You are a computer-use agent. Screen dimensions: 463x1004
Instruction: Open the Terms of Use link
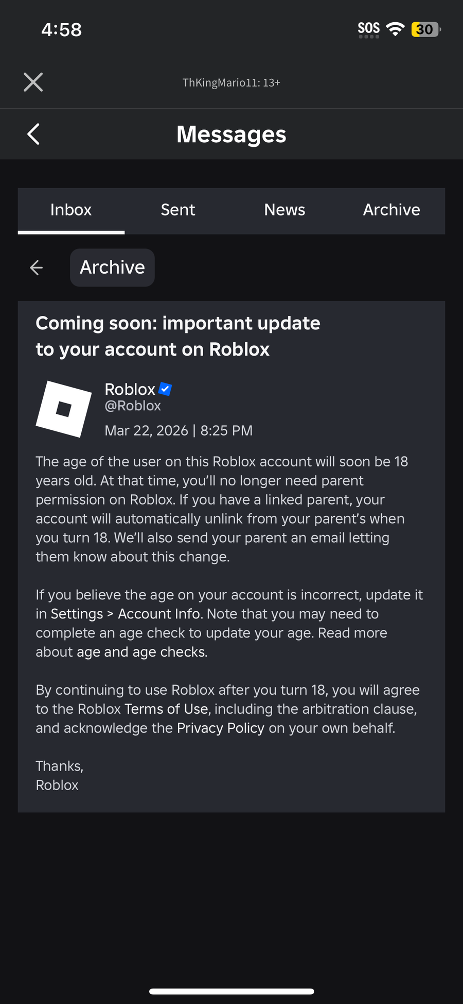[x=166, y=709]
